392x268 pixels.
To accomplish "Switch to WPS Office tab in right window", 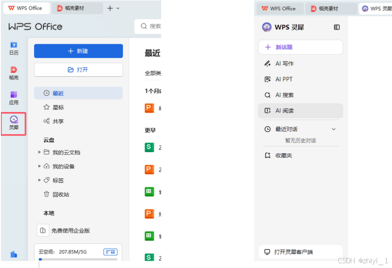I will [x=280, y=9].
